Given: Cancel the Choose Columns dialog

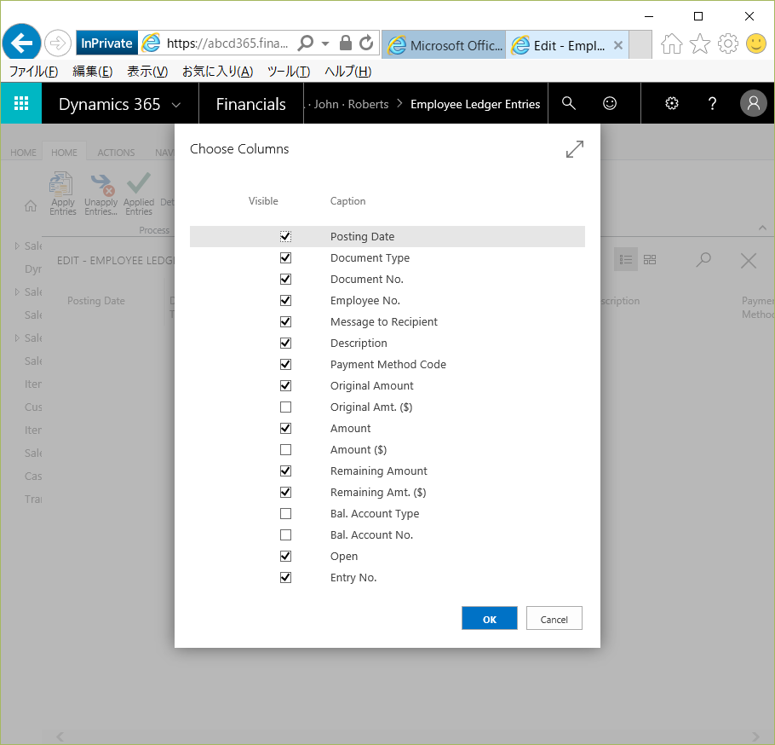Looking at the screenshot, I should point(554,618).
